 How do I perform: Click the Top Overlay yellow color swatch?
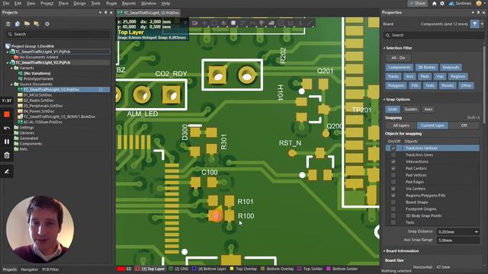click(232, 269)
